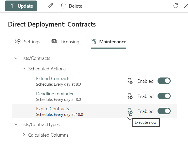
Task: Disable the Expire Contracts toggle
Action: pyautogui.click(x=164, y=111)
